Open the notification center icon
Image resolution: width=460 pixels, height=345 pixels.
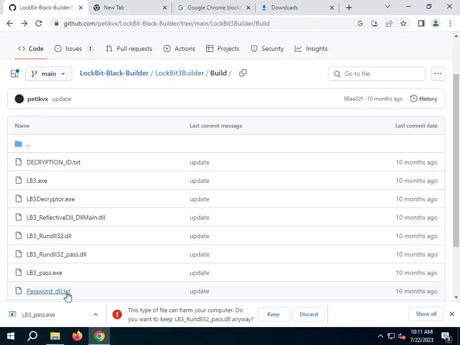tap(446, 336)
